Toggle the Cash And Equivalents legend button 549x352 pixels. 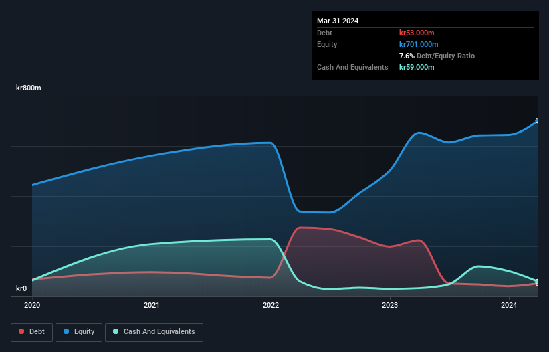154,332
